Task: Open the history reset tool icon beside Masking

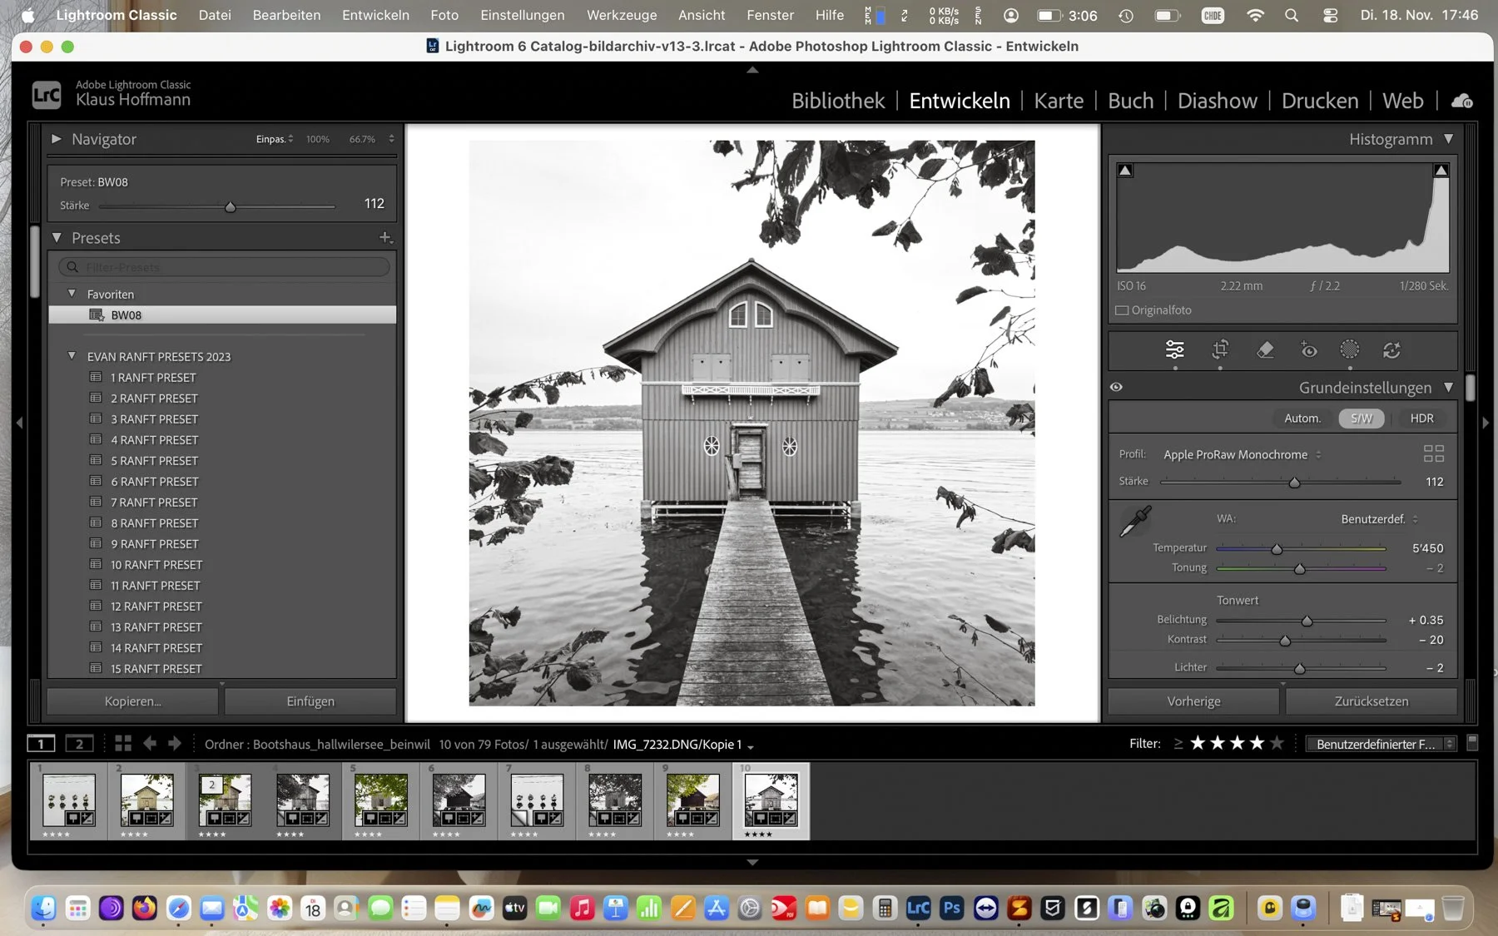Action: (x=1391, y=350)
